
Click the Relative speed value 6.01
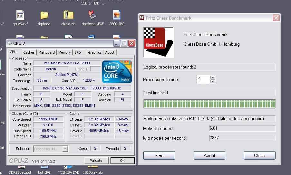[x=242, y=128]
